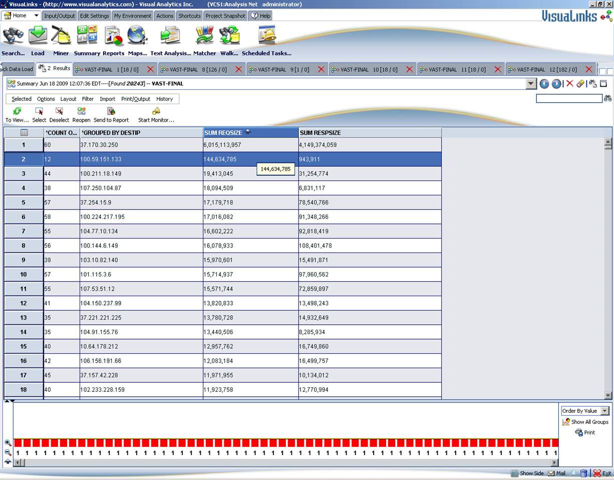This screenshot has height=480, width=614.
Task: Click the magnifier icon in status bar
Action: 573,473
